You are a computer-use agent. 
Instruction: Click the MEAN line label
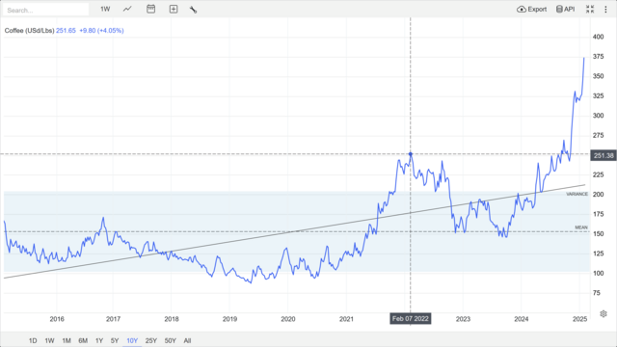point(581,227)
